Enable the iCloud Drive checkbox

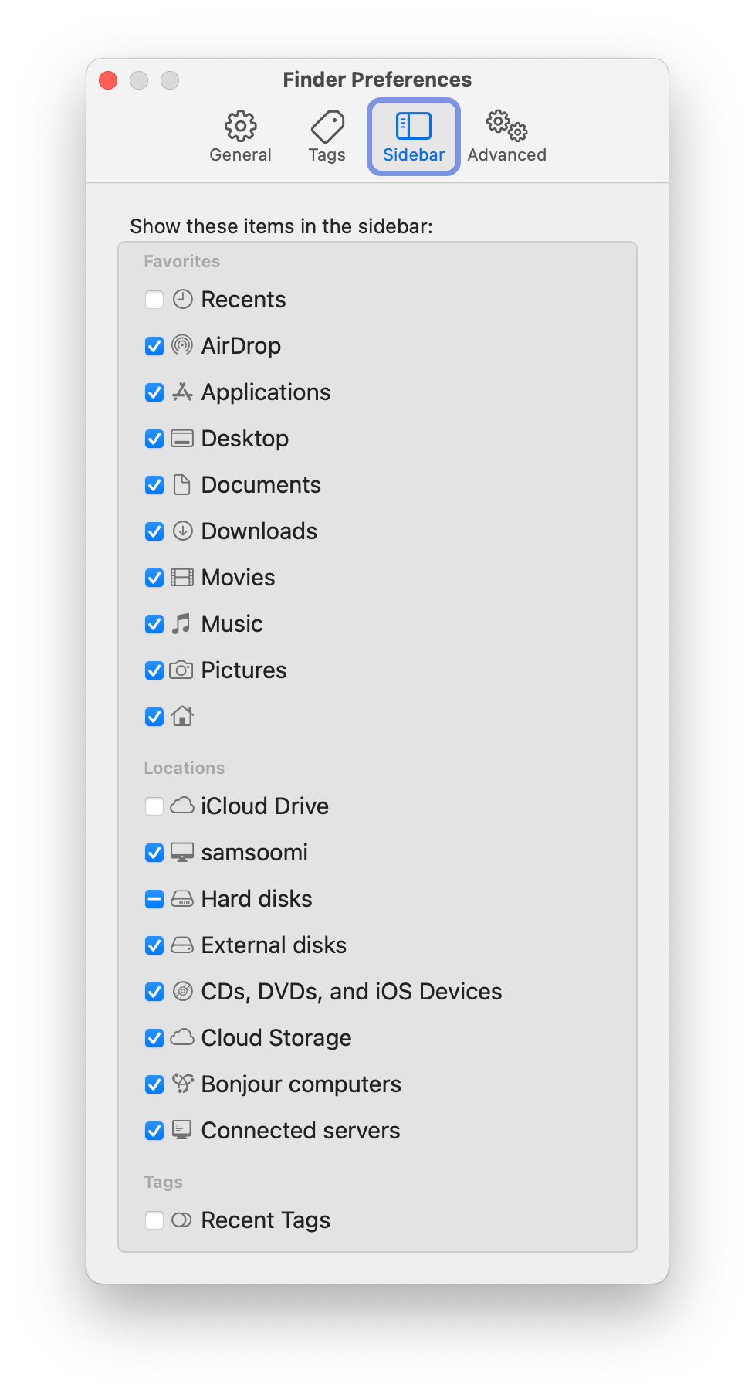coord(154,806)
